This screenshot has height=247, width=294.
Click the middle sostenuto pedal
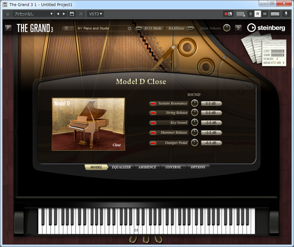pos(146,240)
